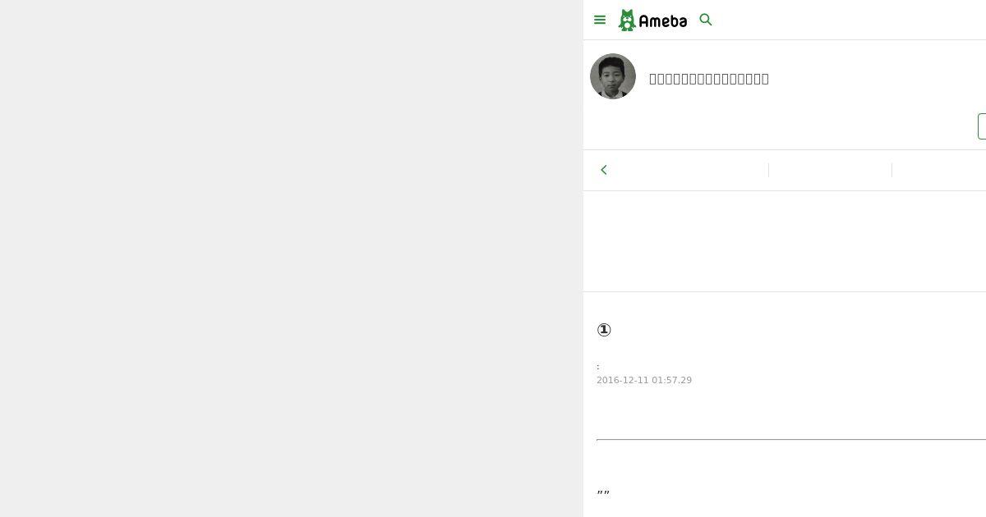
Task: Click the horizontal divider line under the date
Action: [x=791, y=440]
